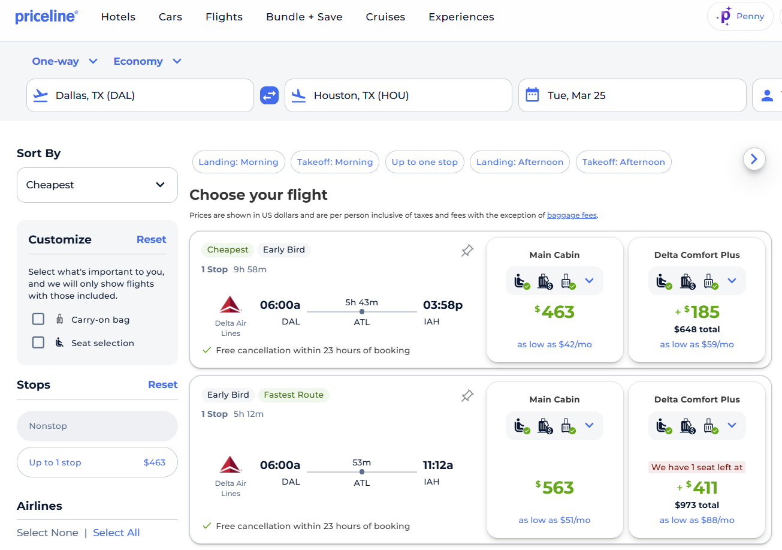
Task: Enable the Seat selection checkbox
Action: (38, 342)
